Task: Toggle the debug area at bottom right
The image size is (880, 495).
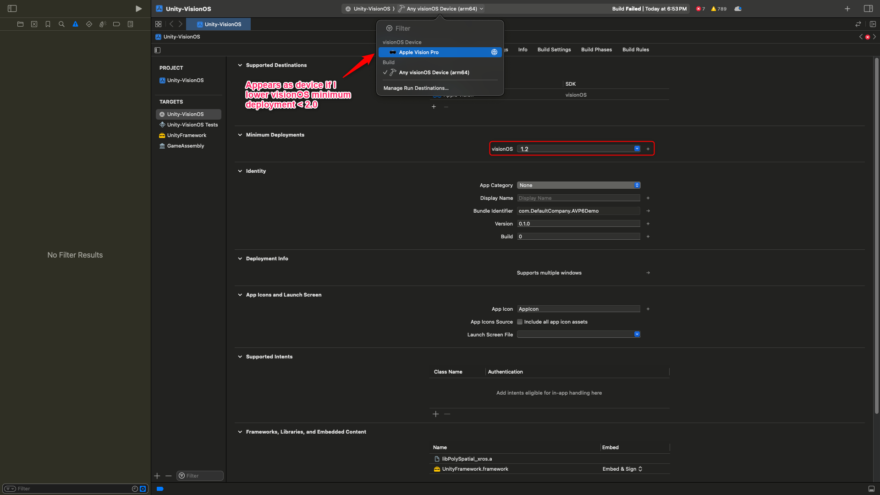Action: click(871, 489)
